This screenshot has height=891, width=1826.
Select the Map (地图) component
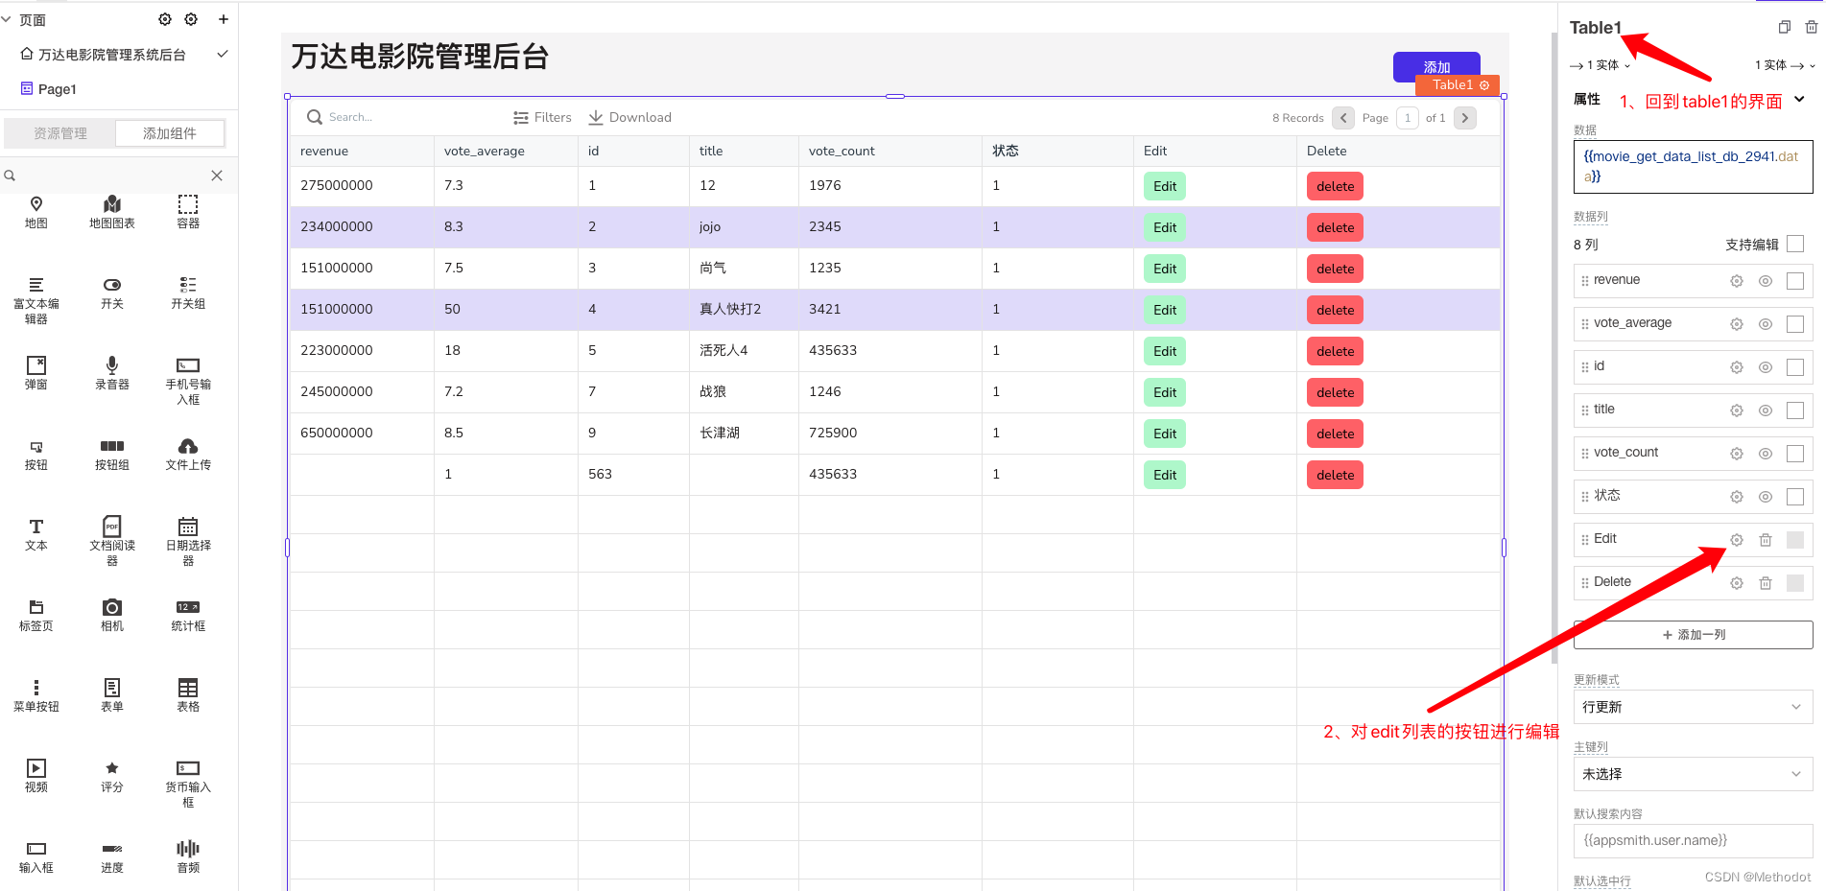(36, 212)
